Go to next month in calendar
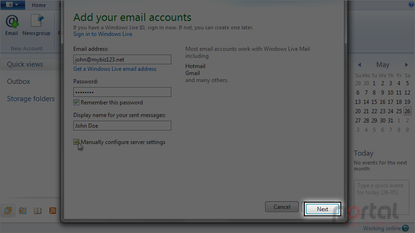 point(406,65)
